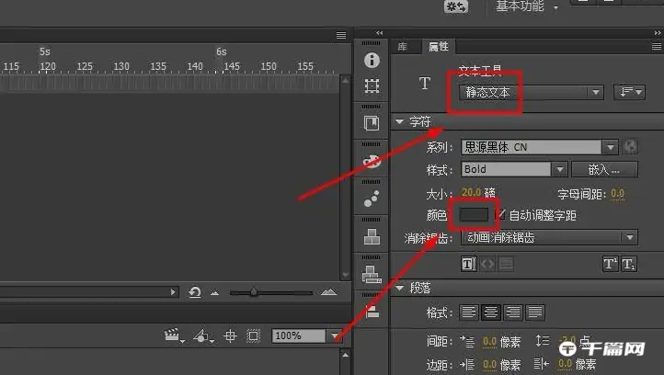The width and height of the screenshot is (664, 375).
Task: Toggle the superscript button
Action: 611,264
